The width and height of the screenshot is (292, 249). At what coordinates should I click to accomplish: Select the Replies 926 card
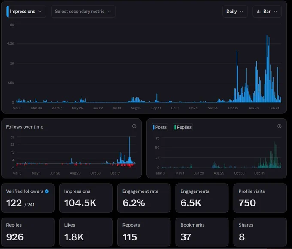[28, 232]
